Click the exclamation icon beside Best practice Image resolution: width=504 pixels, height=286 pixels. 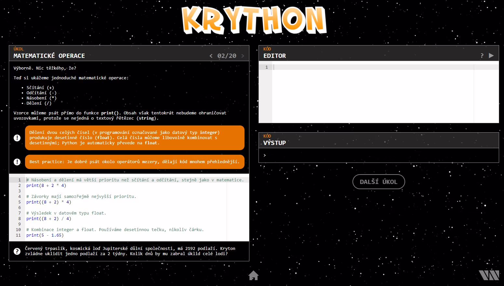[17, 162]
